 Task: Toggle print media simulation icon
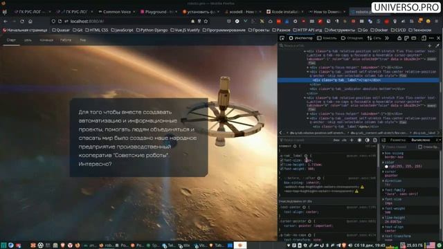coord(375,140)
